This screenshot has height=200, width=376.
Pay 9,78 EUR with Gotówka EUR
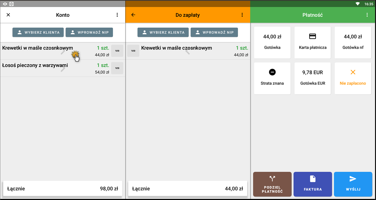click(x=312, y=78)
